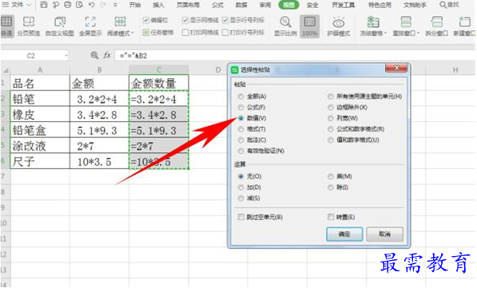Click 新建窗口 new window icon
The height and width of the screenshot is (288, 477).
tap(464, 22)
